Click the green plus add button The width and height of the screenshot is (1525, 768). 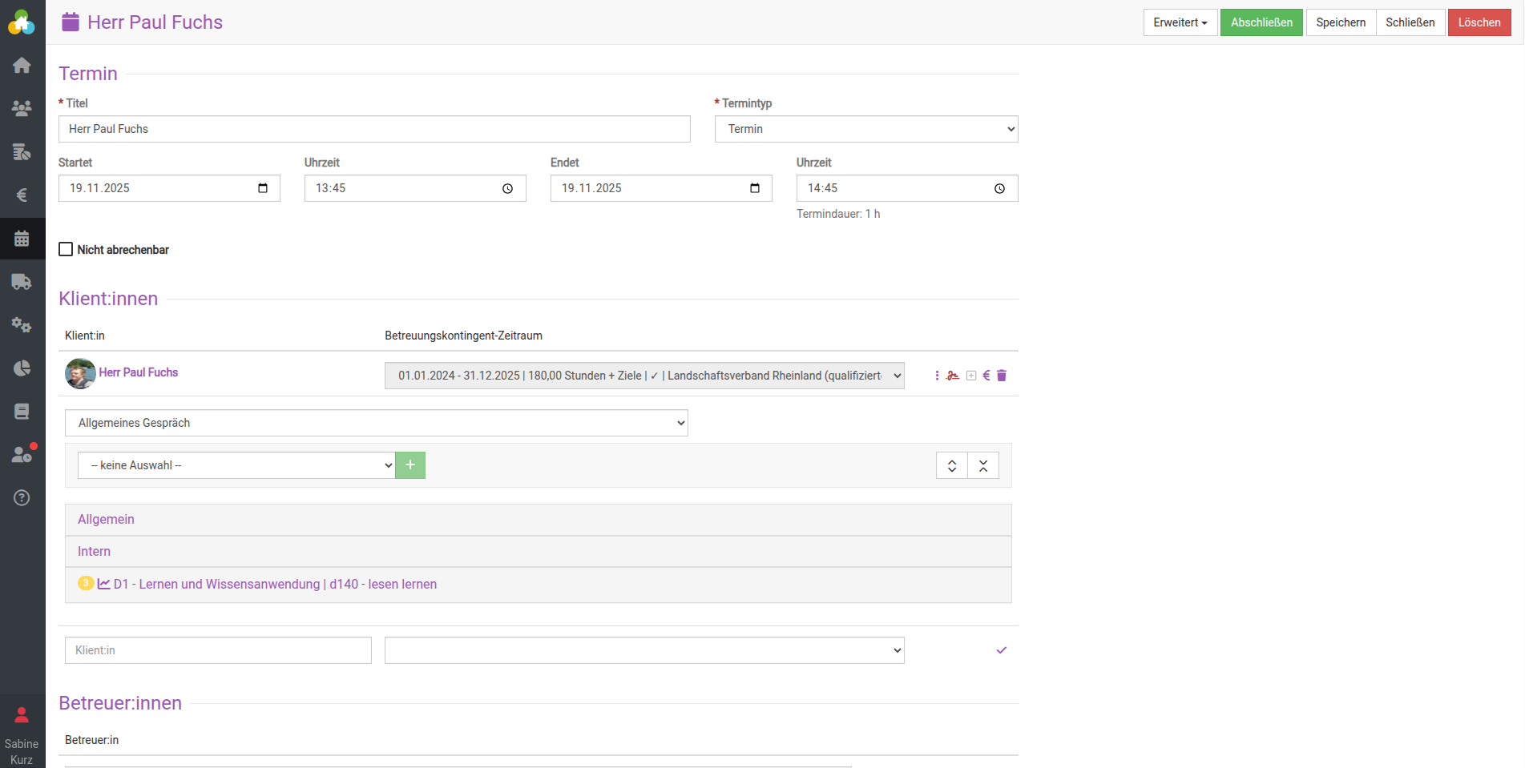(x=410, y=465)
